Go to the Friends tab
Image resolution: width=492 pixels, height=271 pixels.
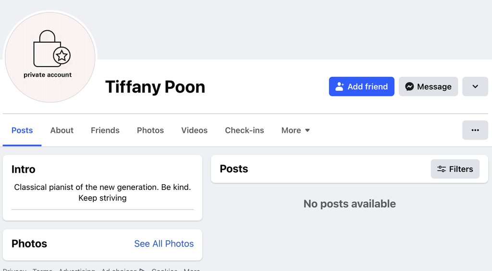105,130
